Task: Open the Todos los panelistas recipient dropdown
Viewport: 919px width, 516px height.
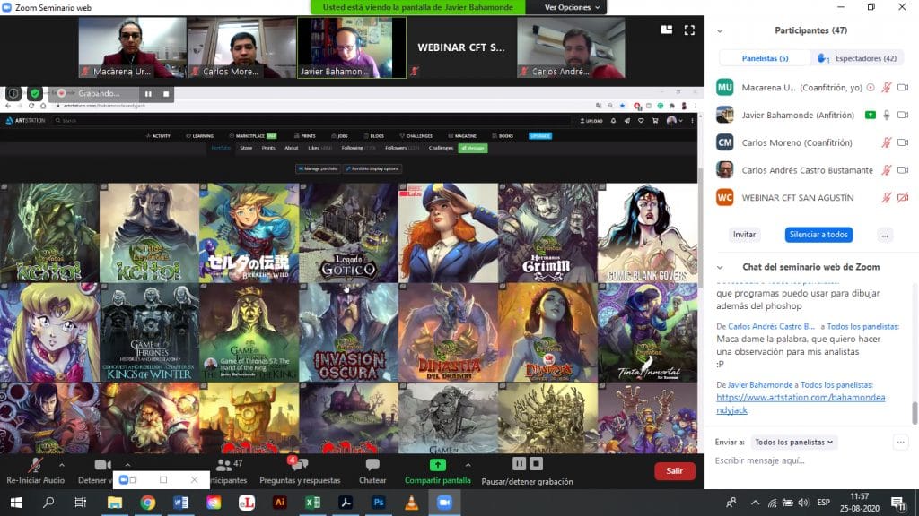Action: pos(793,443)
